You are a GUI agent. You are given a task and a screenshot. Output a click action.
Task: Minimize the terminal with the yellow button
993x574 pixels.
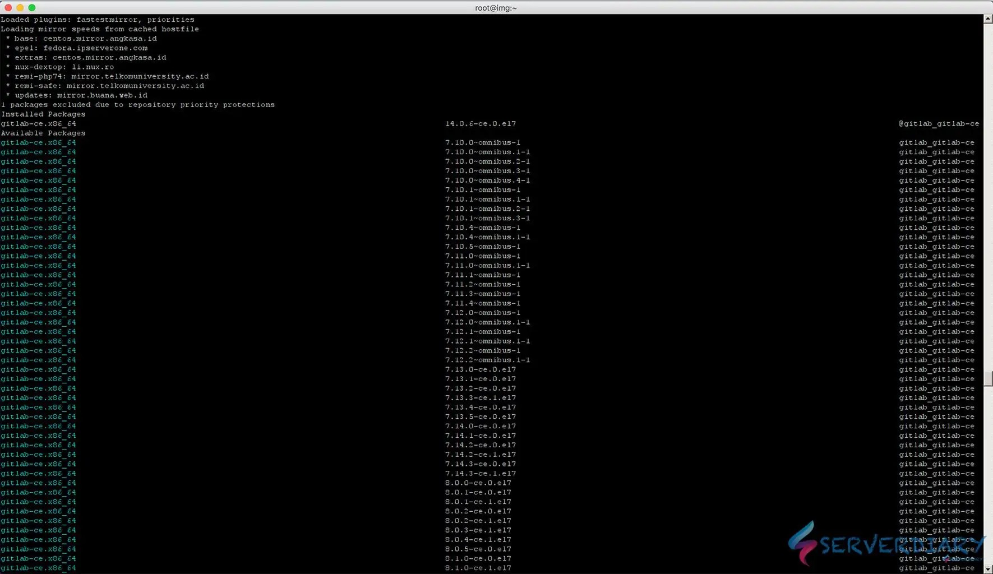(20, 8)
